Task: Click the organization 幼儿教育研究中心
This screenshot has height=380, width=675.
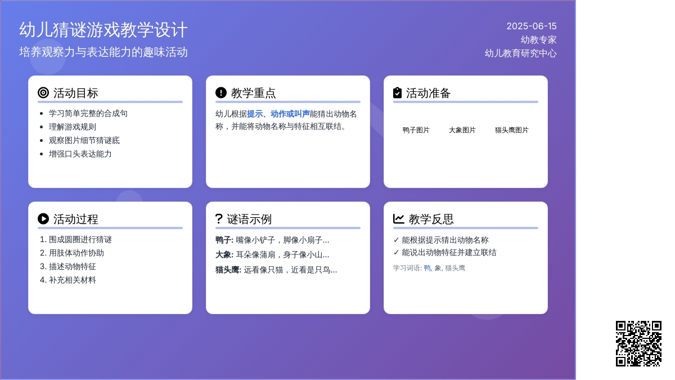Action: pos(521,53)
